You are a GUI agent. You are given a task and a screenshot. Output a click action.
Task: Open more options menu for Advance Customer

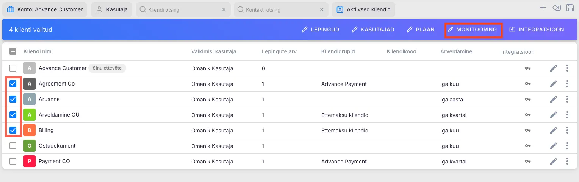(x=567, y=68)
